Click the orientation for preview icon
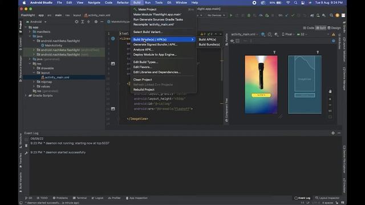This screenshot has height=205, width=365. coord(270,34)
